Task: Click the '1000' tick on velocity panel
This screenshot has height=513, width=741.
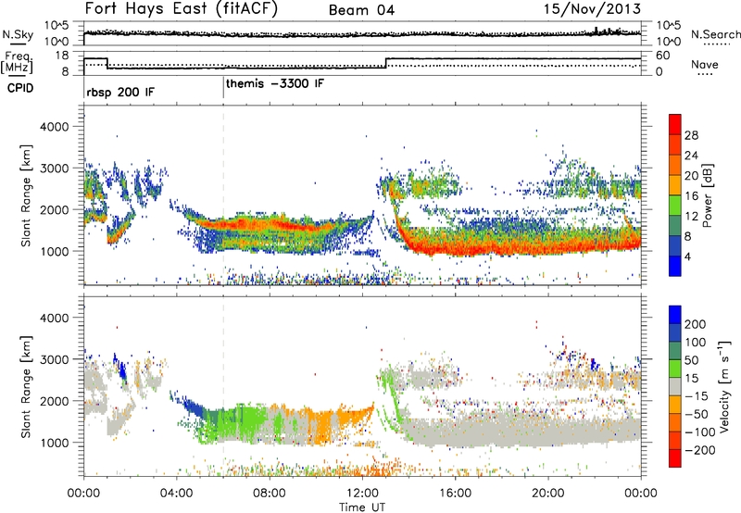Action: pyautogui.click(x=54, y=443)
